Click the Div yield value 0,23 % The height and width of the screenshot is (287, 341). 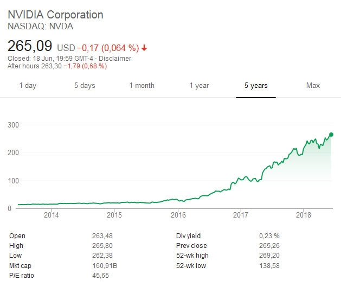(x=269, y=236)
